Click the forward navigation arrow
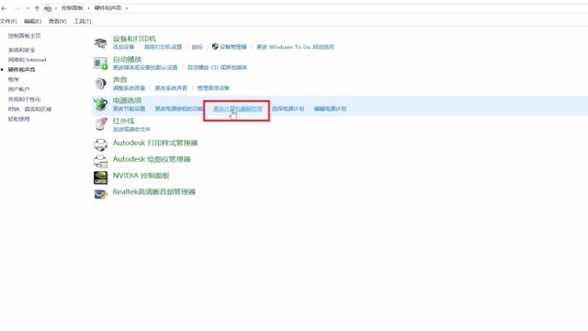This screenshot has width=588, height=331. 17,8
